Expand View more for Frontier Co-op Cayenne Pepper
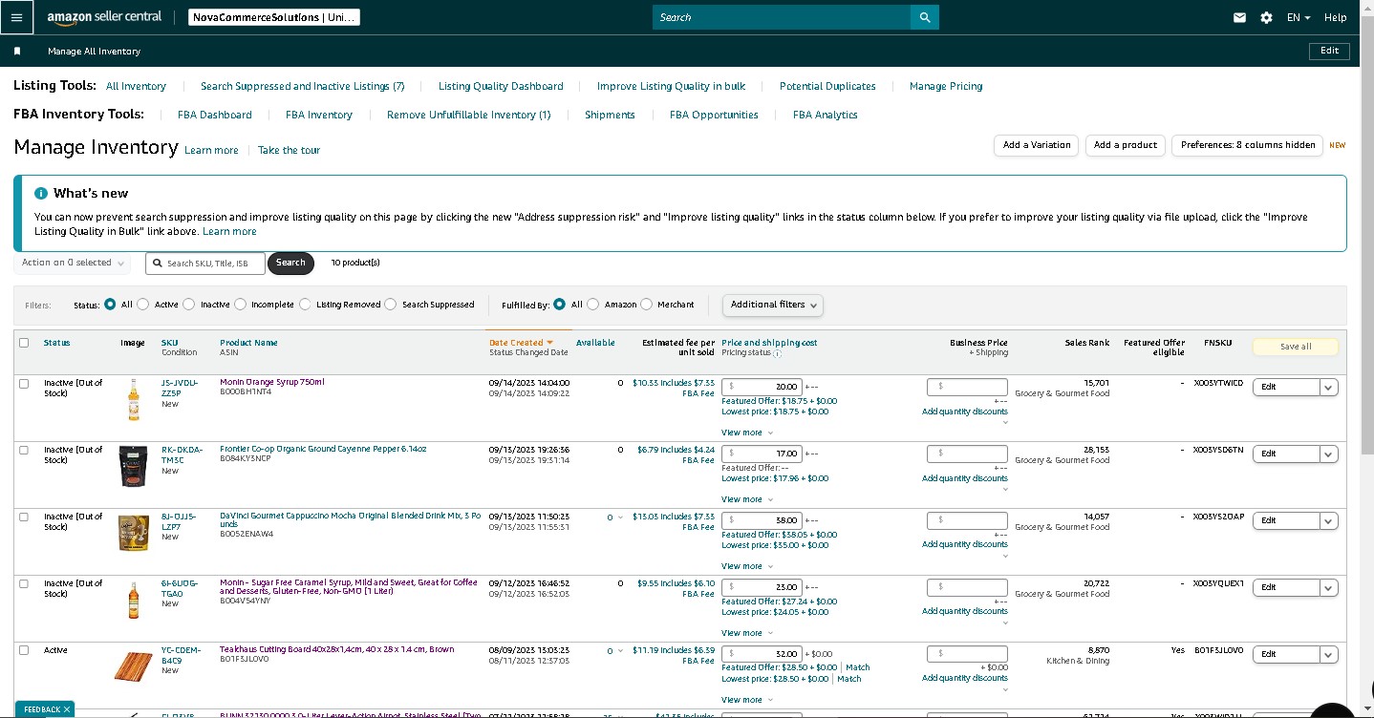This screenshot has width=1374, height=718. pos(747,499)
